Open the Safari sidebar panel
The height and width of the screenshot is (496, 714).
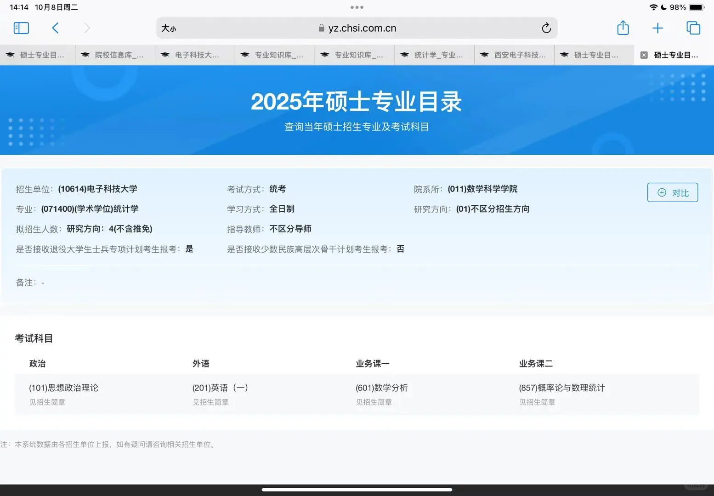point(21,28)
